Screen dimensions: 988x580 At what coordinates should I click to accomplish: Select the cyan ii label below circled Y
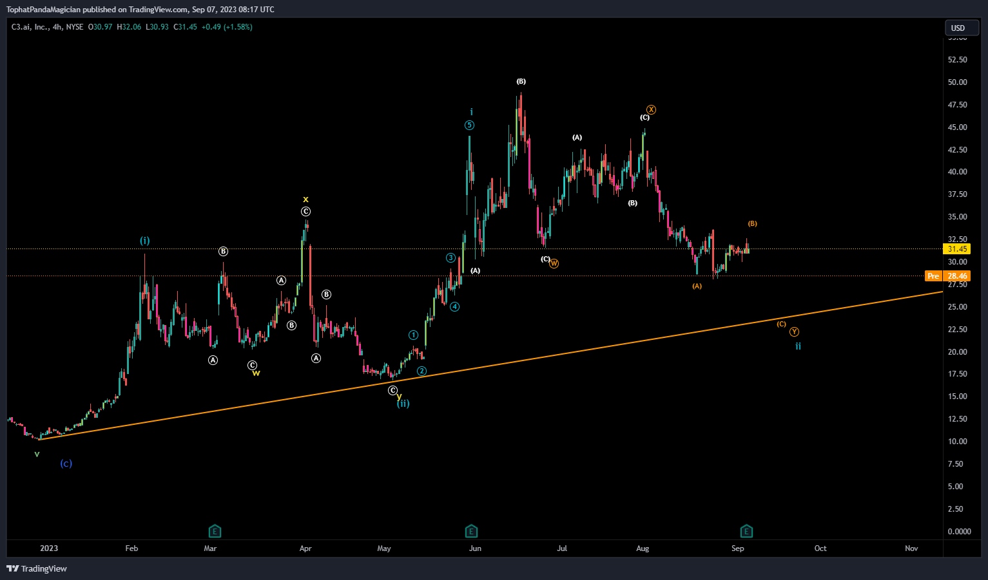[798, 346]
